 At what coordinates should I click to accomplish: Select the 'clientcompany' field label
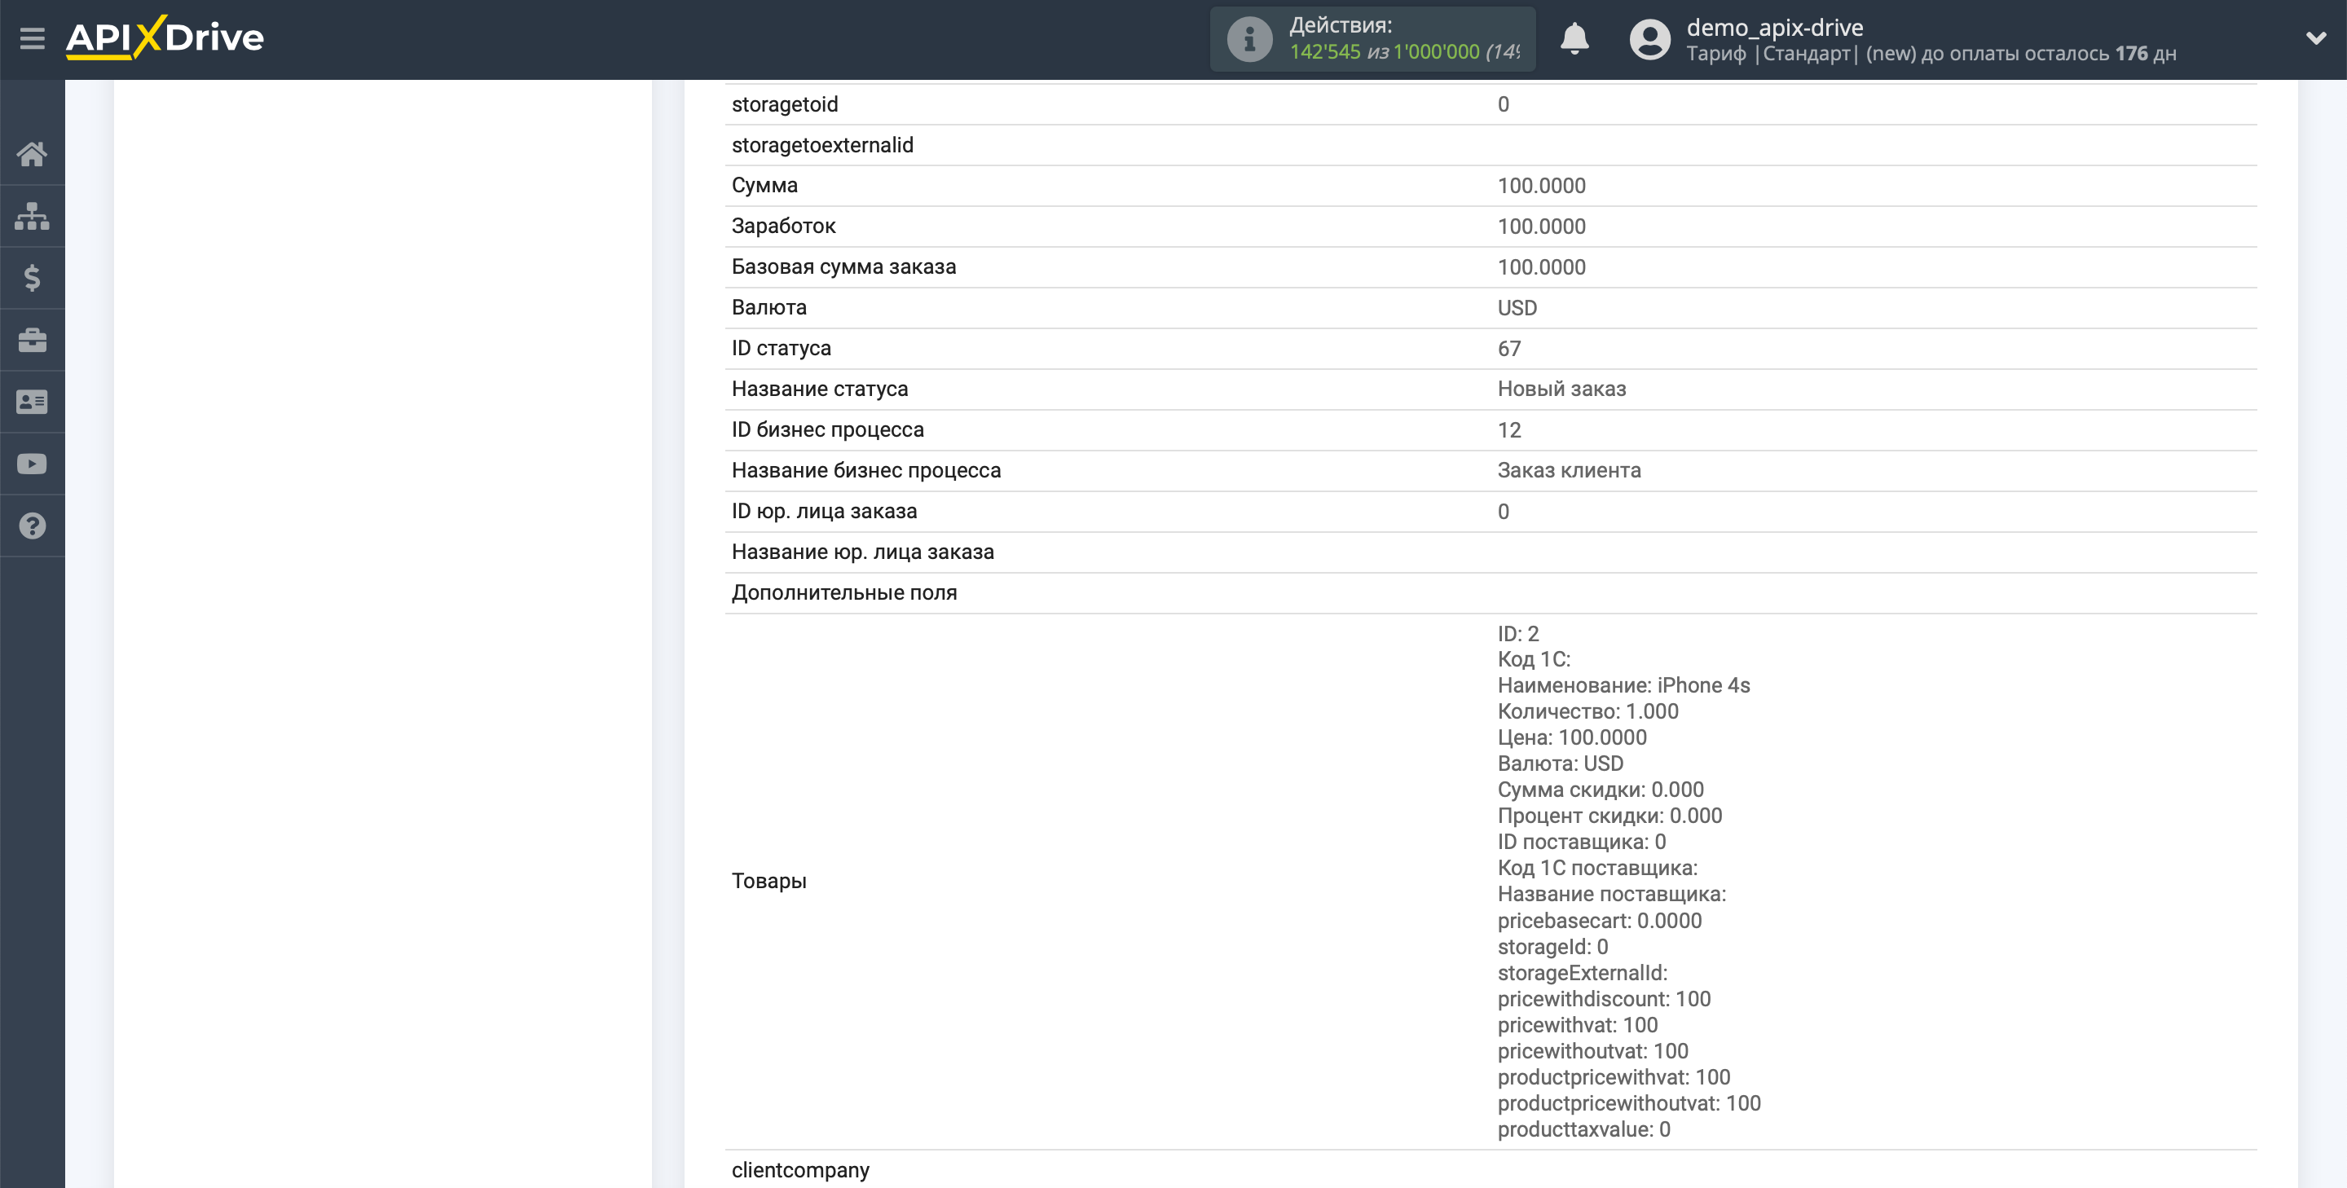[x=800, y=1170]
